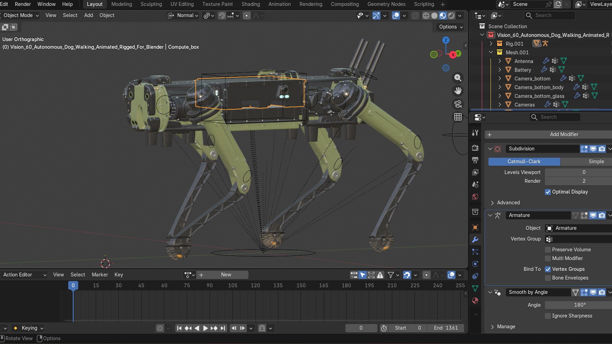Toggle snapping magnet icon in header
This screenshot has width=612, height=344.
(222, 16)
